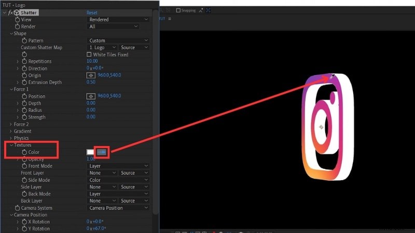Viewport: 415px width, 233px height.
Task: Select the Shatter effect name
Action: (x=29, y=12)
